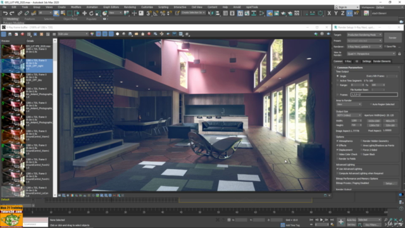This screenshot has height=228, width=405.
Task: Select the Select and Rotate tool
Action: [91, 13]
